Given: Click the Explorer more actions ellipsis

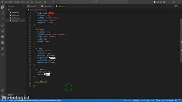Looking at the screenshot, I should pyautogui.click(x=23, y=6).
